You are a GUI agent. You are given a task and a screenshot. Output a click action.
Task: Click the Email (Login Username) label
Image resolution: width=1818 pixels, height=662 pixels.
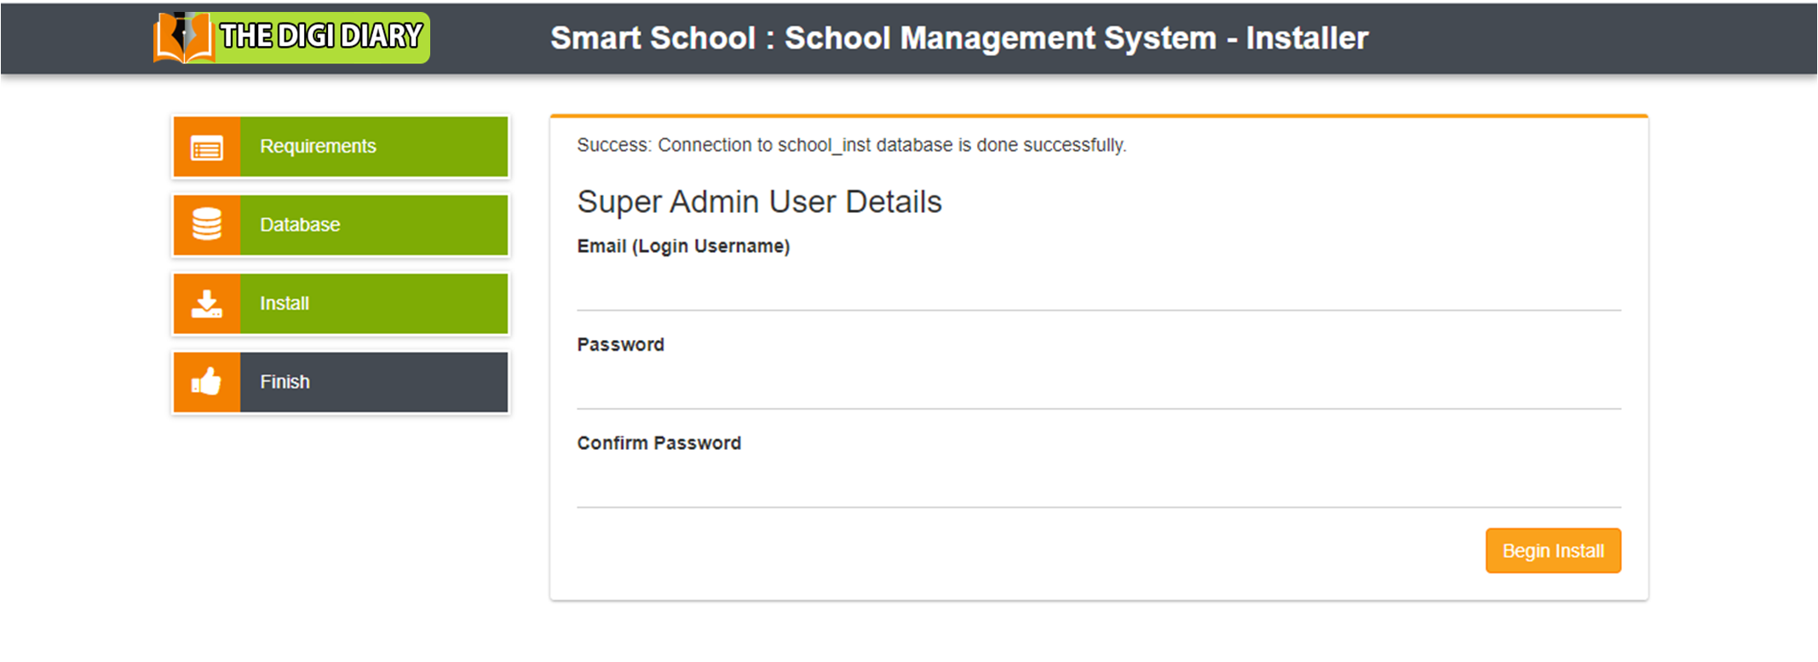[x=683, y=246]
